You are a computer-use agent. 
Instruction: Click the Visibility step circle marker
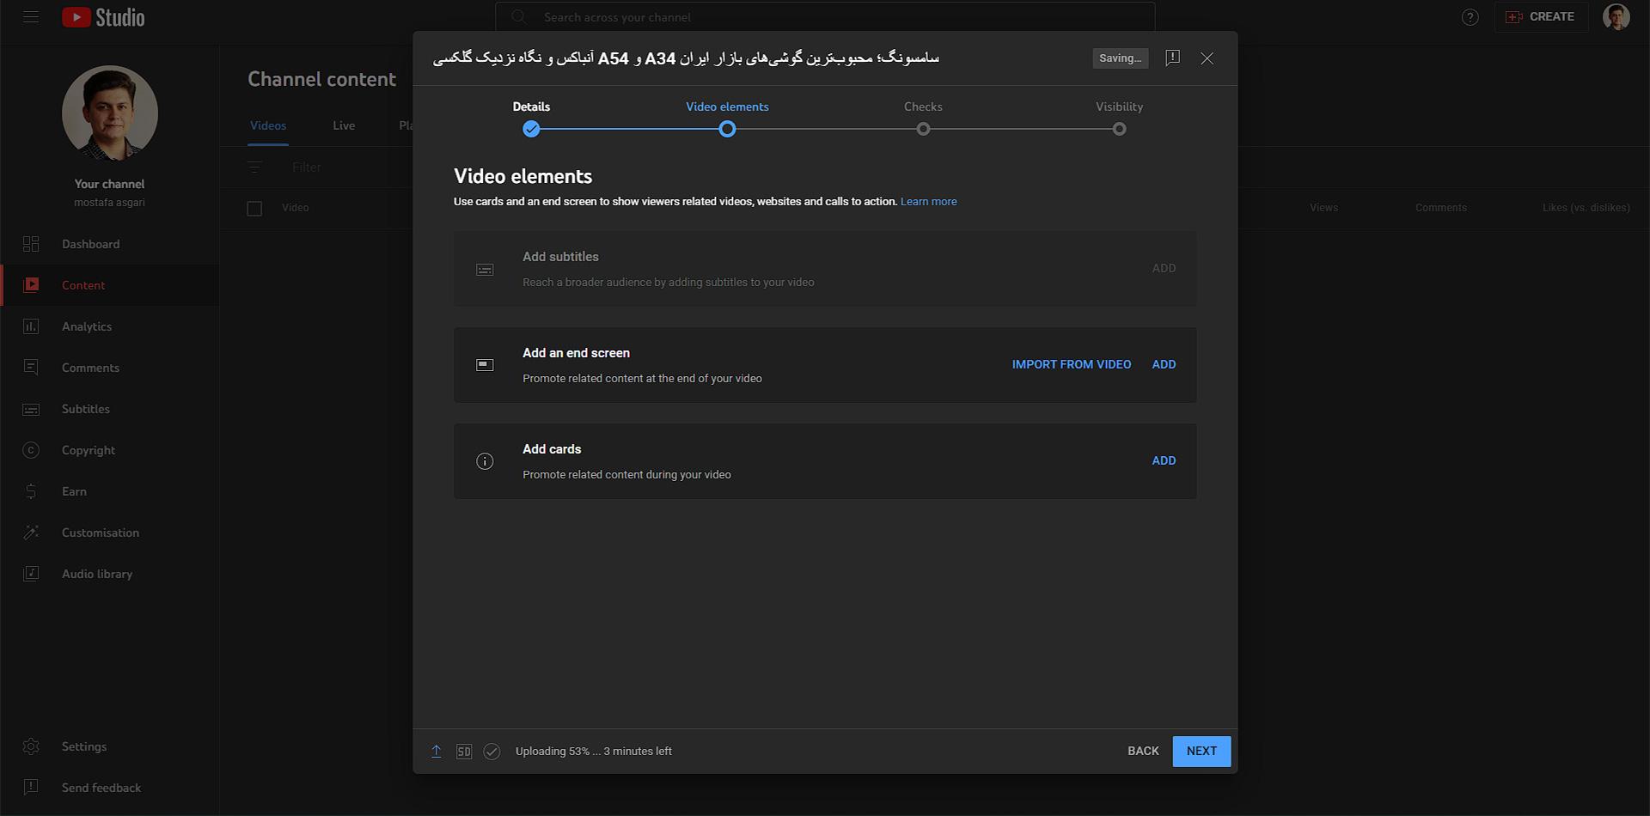pyautogui.click(x=1119, y=129)
